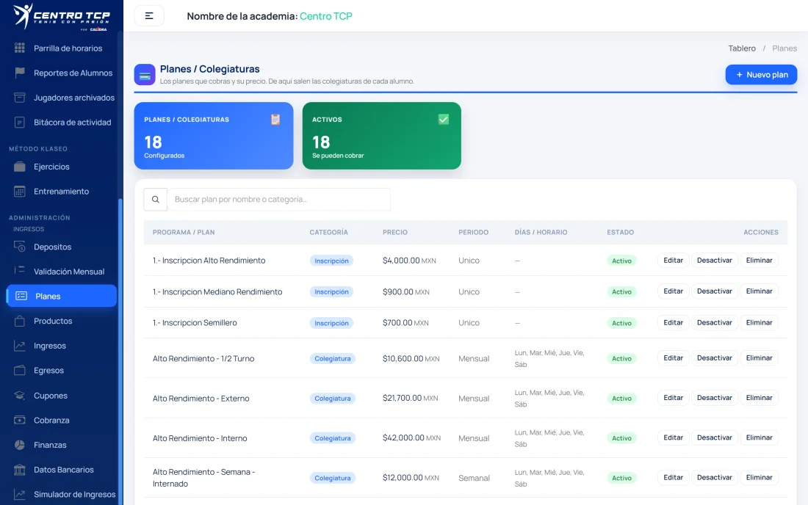This screenshot has width=808, height=505.
Task: Open Entrenamiento in Método Klaseo
Action: click(x=61, y=191)
